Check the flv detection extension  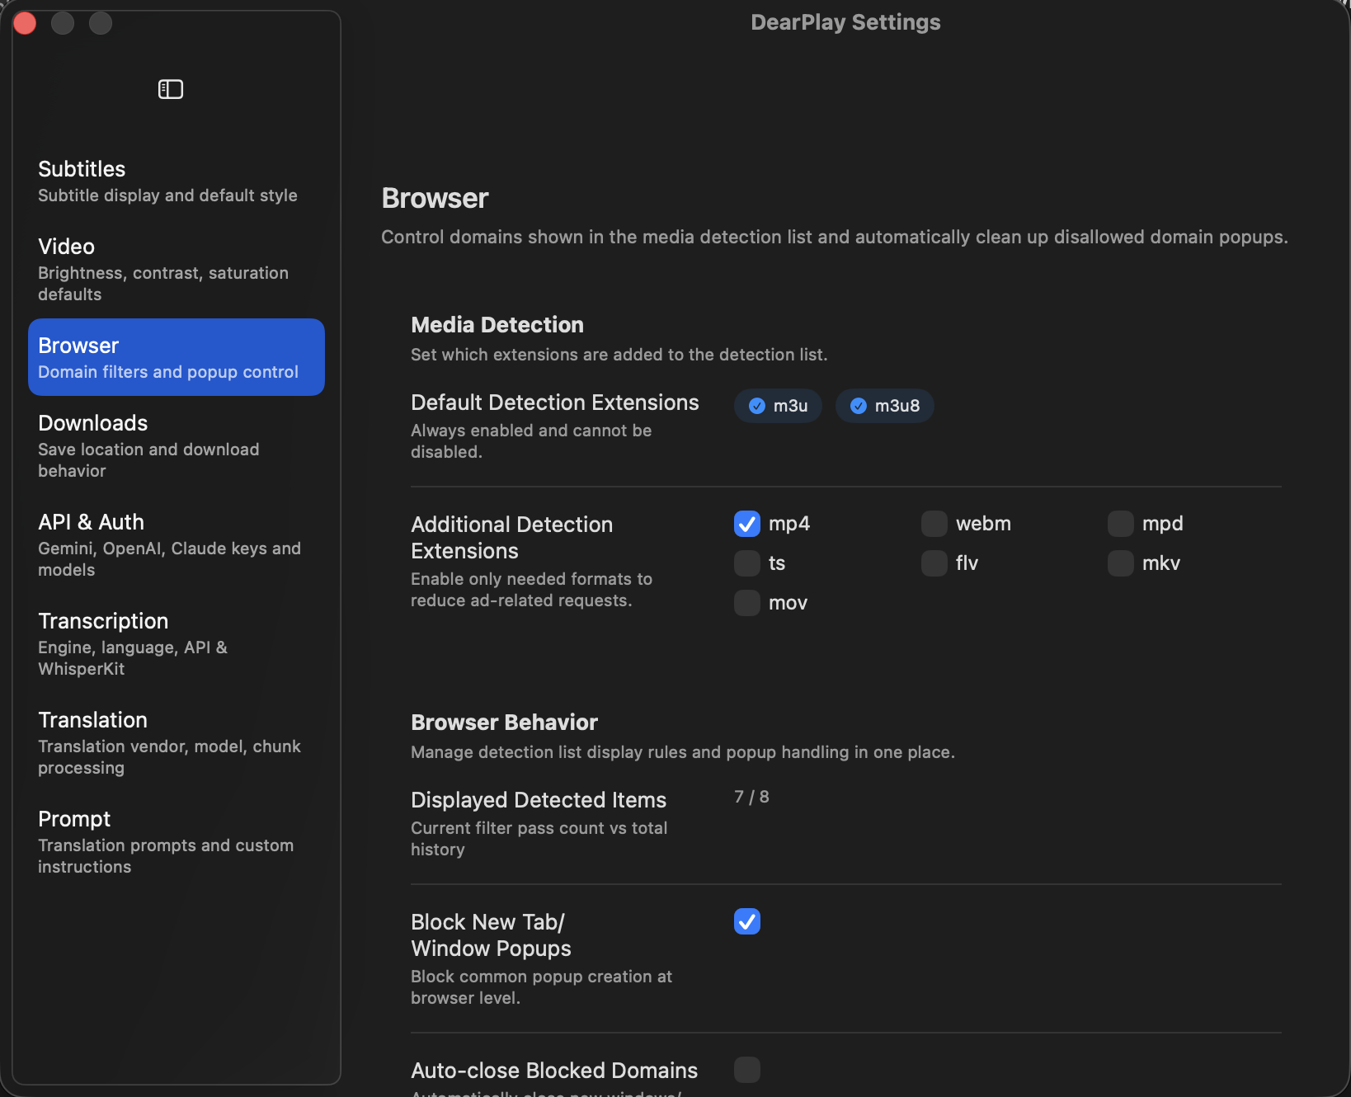click(x=934, y=563)
